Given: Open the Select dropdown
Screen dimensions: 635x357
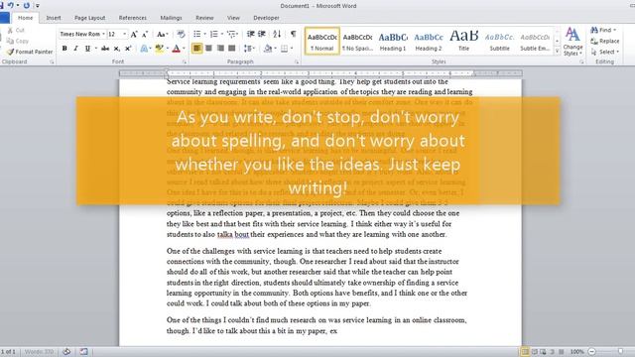Looking at the screenshot, I should (x=605, y=52).
